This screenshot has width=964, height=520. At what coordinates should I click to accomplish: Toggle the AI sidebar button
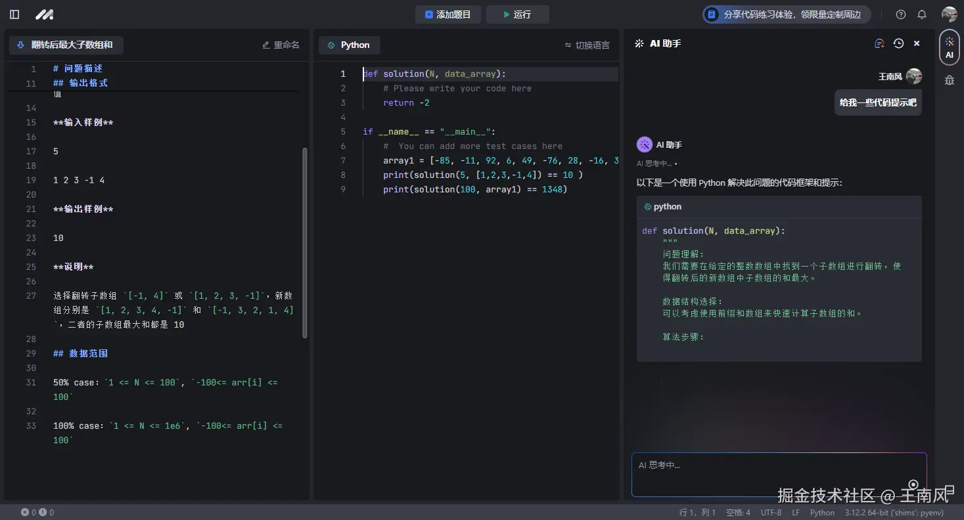pos(949,47)
